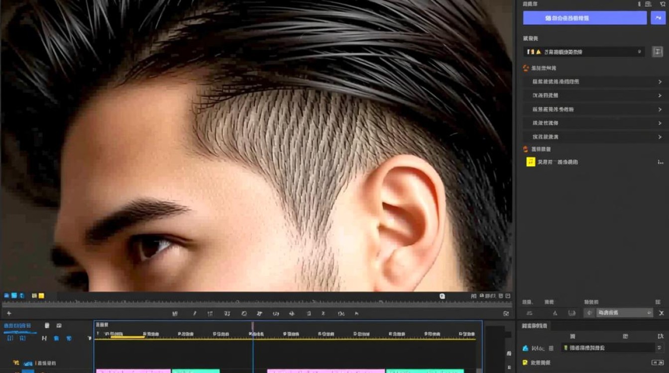Click the icon at the timeline toolbar's right end

point(506,314)
